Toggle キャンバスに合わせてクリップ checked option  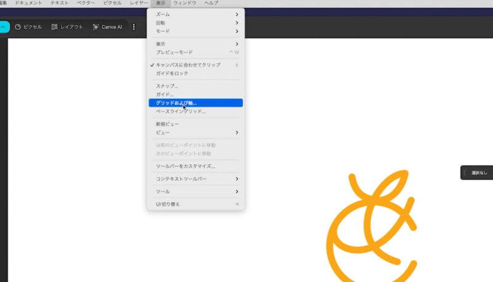(195, 65)
